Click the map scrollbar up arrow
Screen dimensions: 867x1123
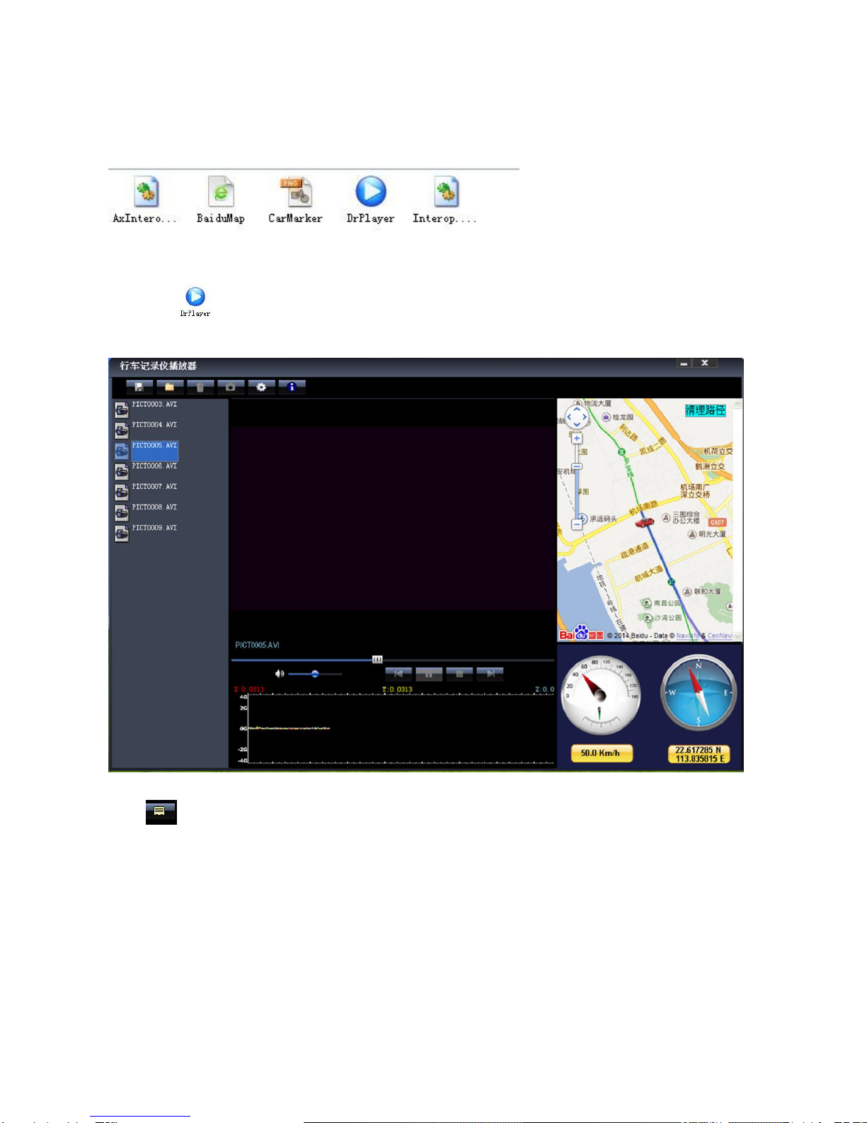click(737, 404)
